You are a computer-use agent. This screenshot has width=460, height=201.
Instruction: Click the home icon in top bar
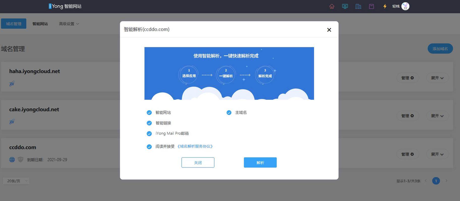tap(332, 6)
